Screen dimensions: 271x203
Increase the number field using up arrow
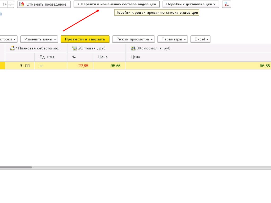click(x=11, y=3)
